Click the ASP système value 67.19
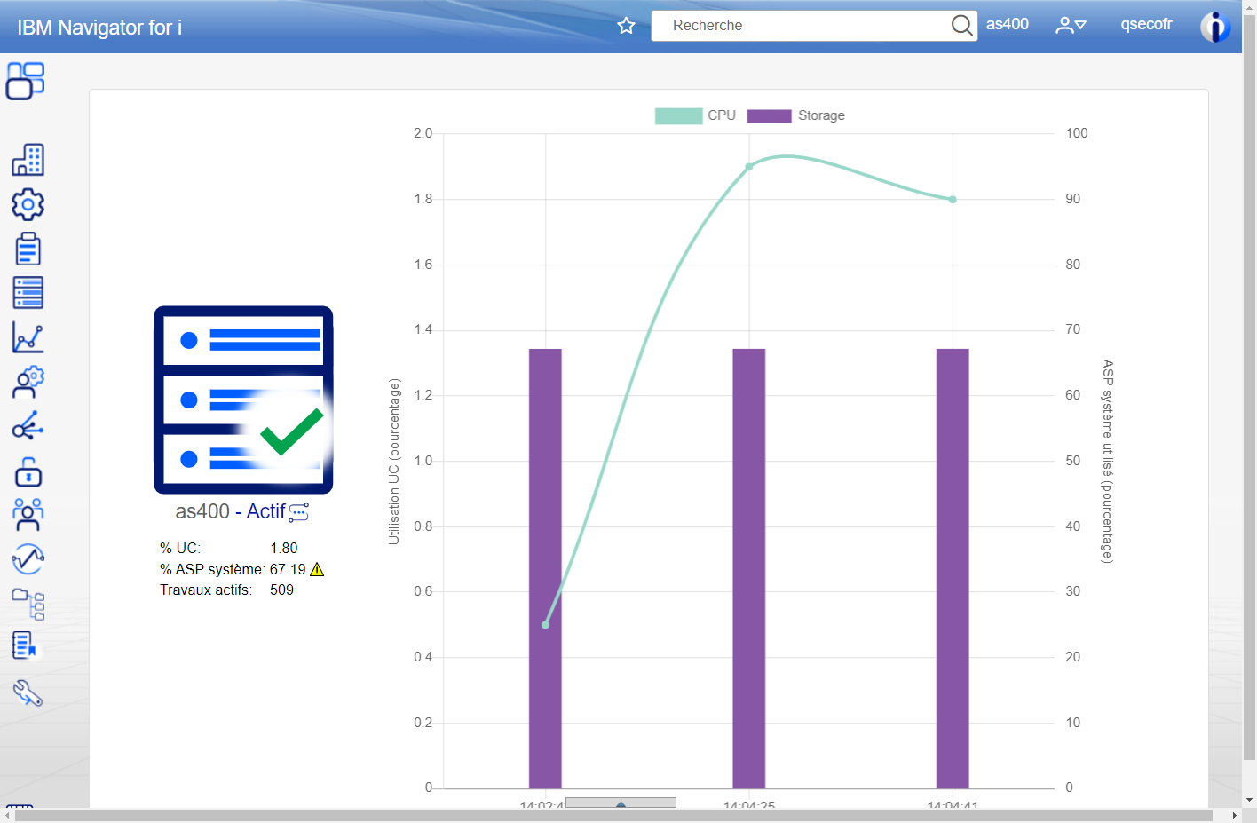Image resolution: width=1257 pixels, height=823 pixels. pyautogui.click(x=288, y=569)
